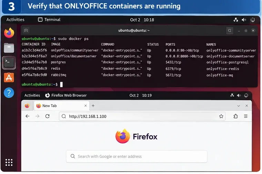Open the Firefox hamburger application menu
Screen dimensions: 262x174
(x=245, y=116)
